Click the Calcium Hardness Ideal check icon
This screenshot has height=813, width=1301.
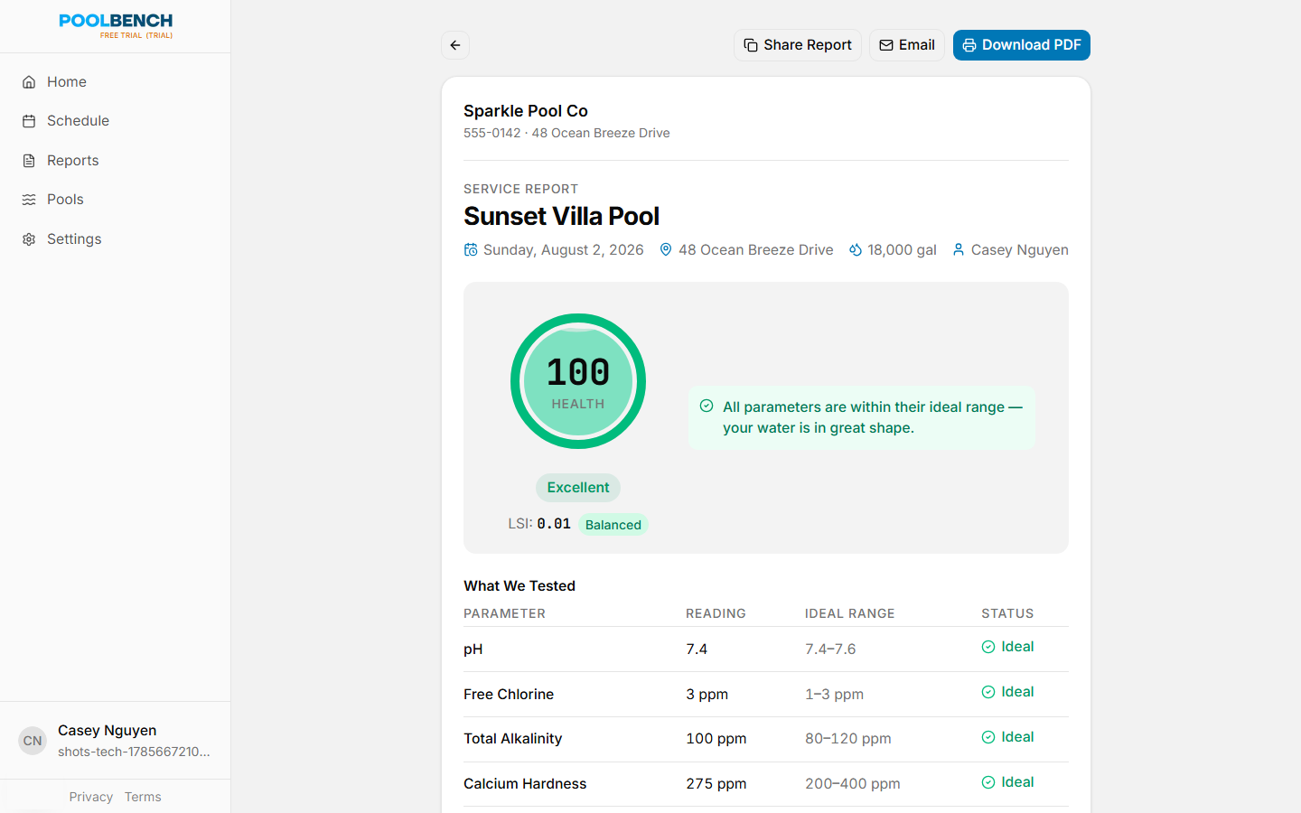point(988,782)
